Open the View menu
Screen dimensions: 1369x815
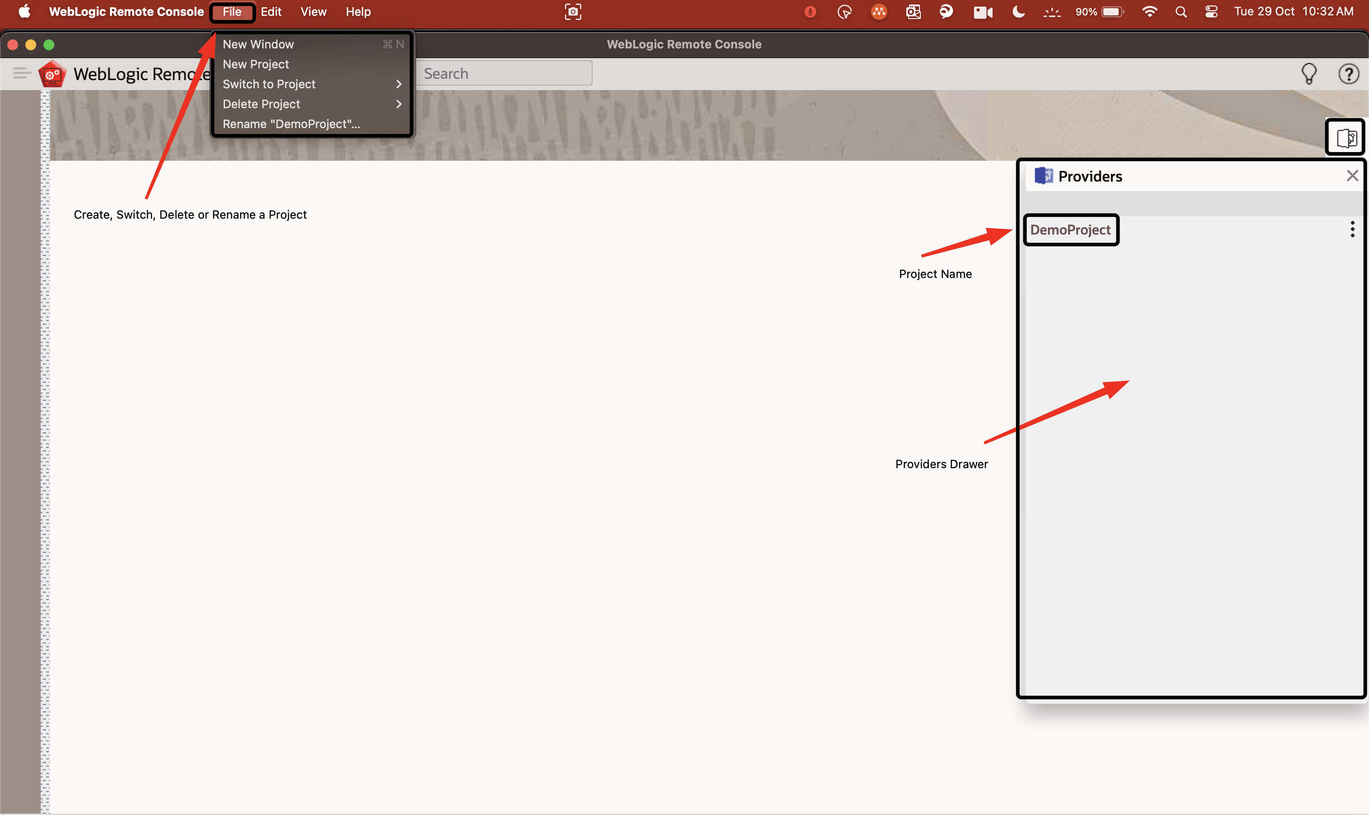click(313, 11)
